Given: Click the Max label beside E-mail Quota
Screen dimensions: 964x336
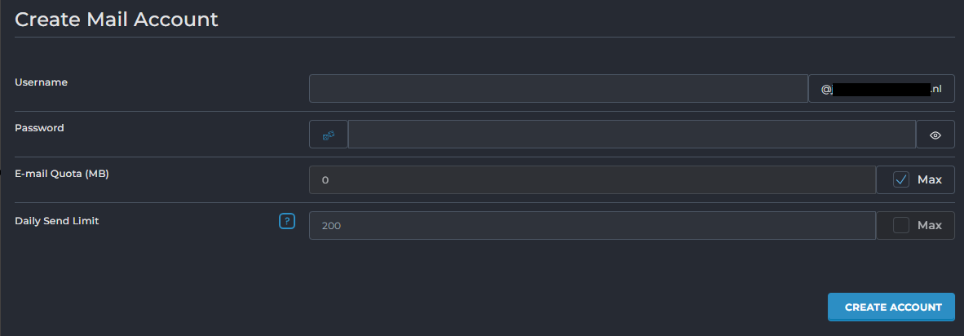Looking at the screenshot, I should point(929,180).
